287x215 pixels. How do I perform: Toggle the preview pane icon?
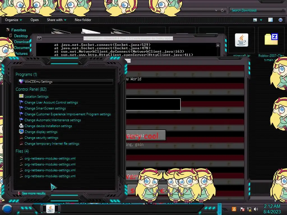[x=270, y=20]
